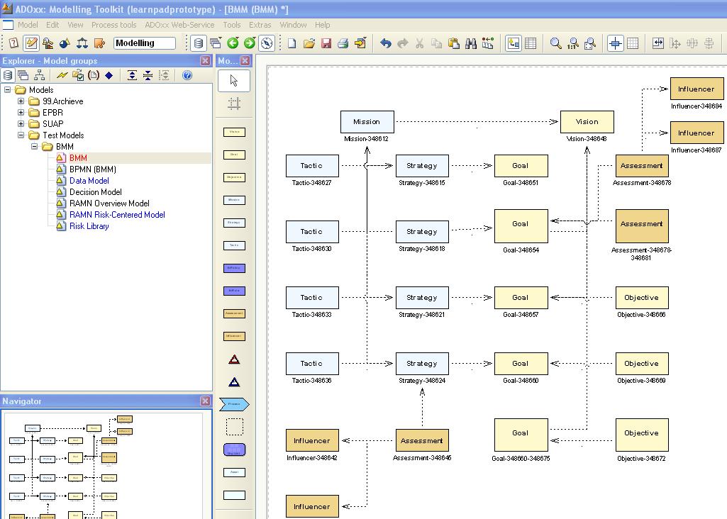The image size is (727, 519).
Task: Select the BPMN (BMM) model entry
Action: click(93, 169)
